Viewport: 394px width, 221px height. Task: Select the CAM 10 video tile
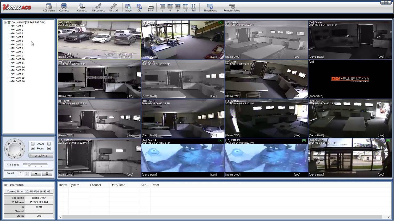click(x=183, y=118)
